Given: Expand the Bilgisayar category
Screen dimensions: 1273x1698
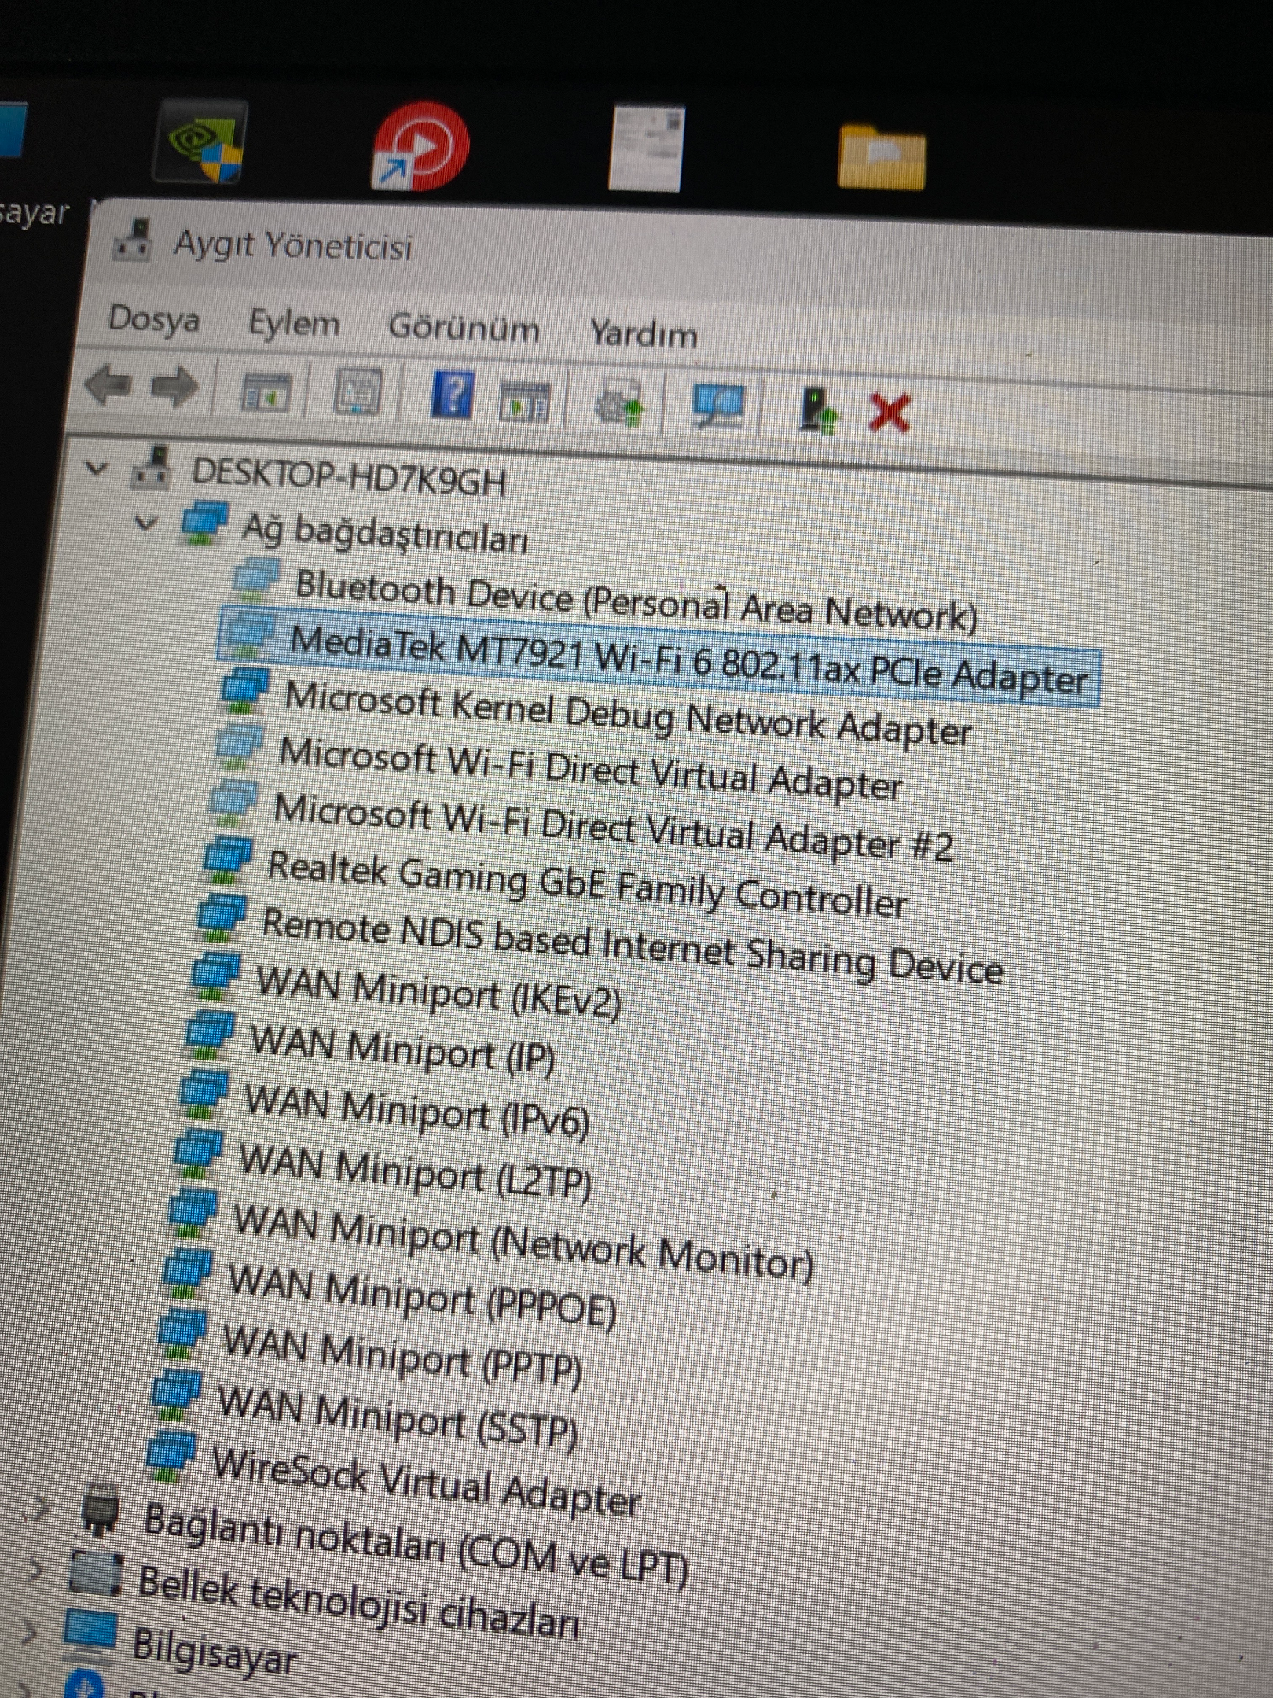Looking at the screenshot, I should (x=28, y=1631).
